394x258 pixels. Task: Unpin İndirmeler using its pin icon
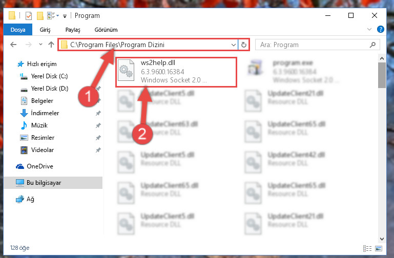[x=98, y=113]
